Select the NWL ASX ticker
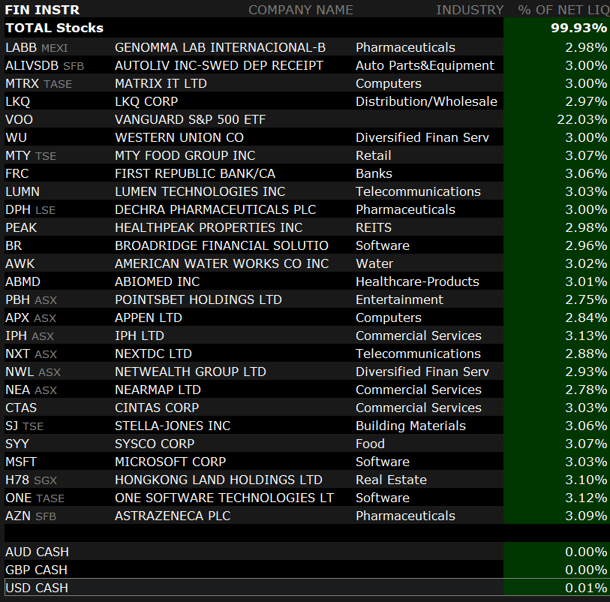The height and width of the screenshot is (602, 610). [33, 372]
